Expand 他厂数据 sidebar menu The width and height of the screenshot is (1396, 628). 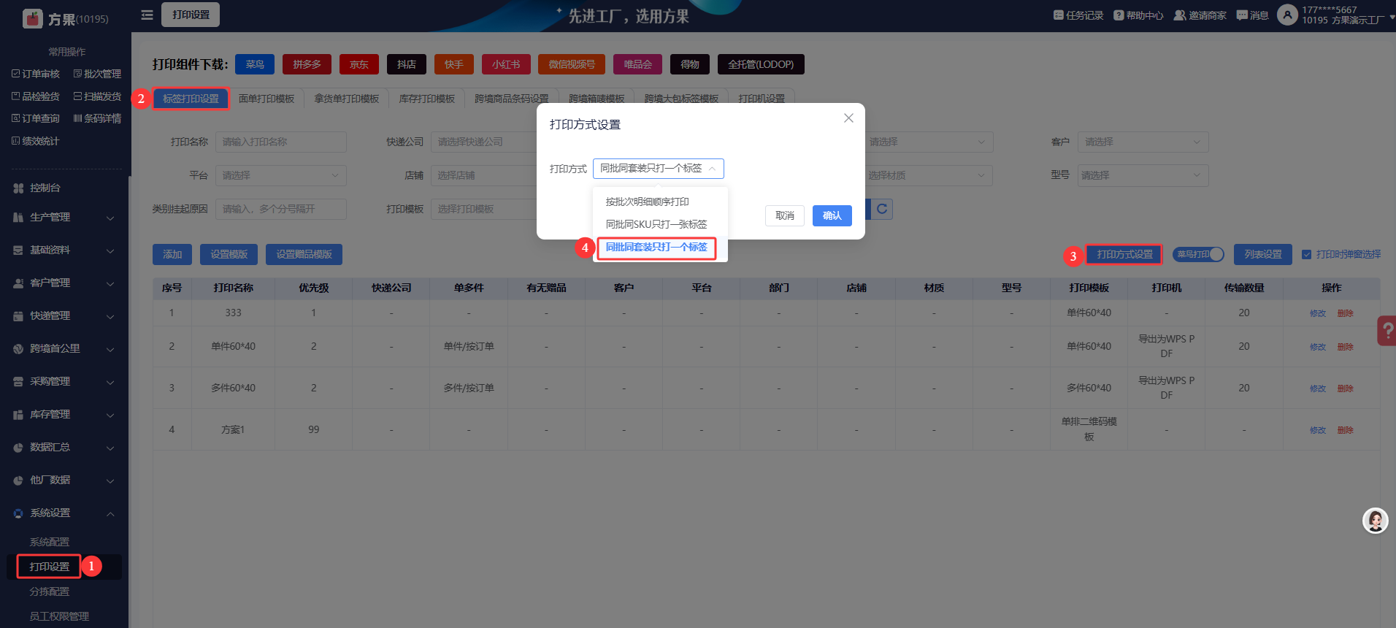tap(64, 480)
